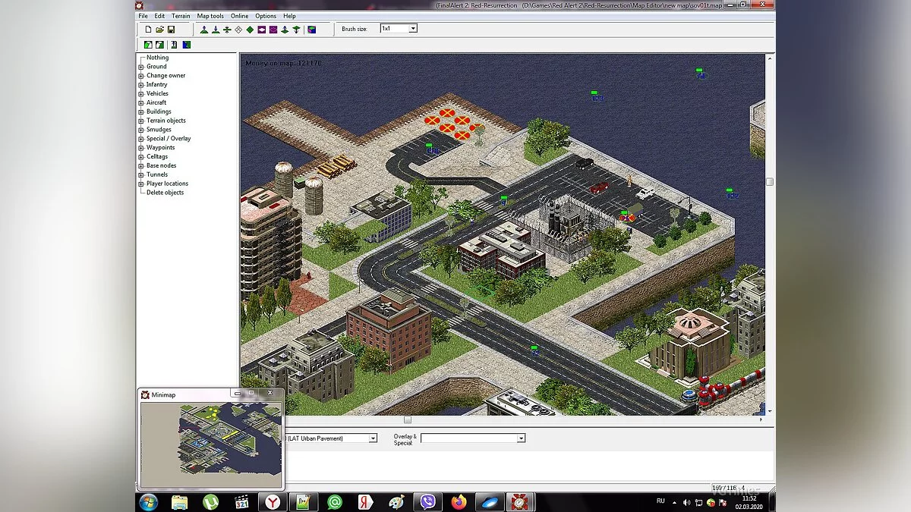The height and width of the screenshot is (512, 911).
Task: Launch Firefox from the taskbar
Action: tap(457, 501)
